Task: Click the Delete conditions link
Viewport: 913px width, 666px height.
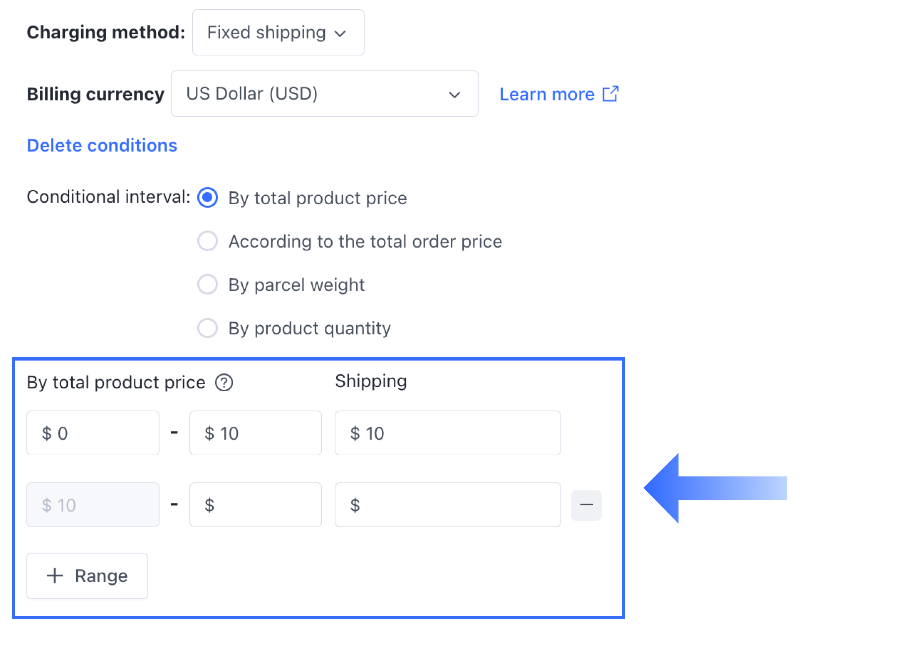Action: [102, 146]
